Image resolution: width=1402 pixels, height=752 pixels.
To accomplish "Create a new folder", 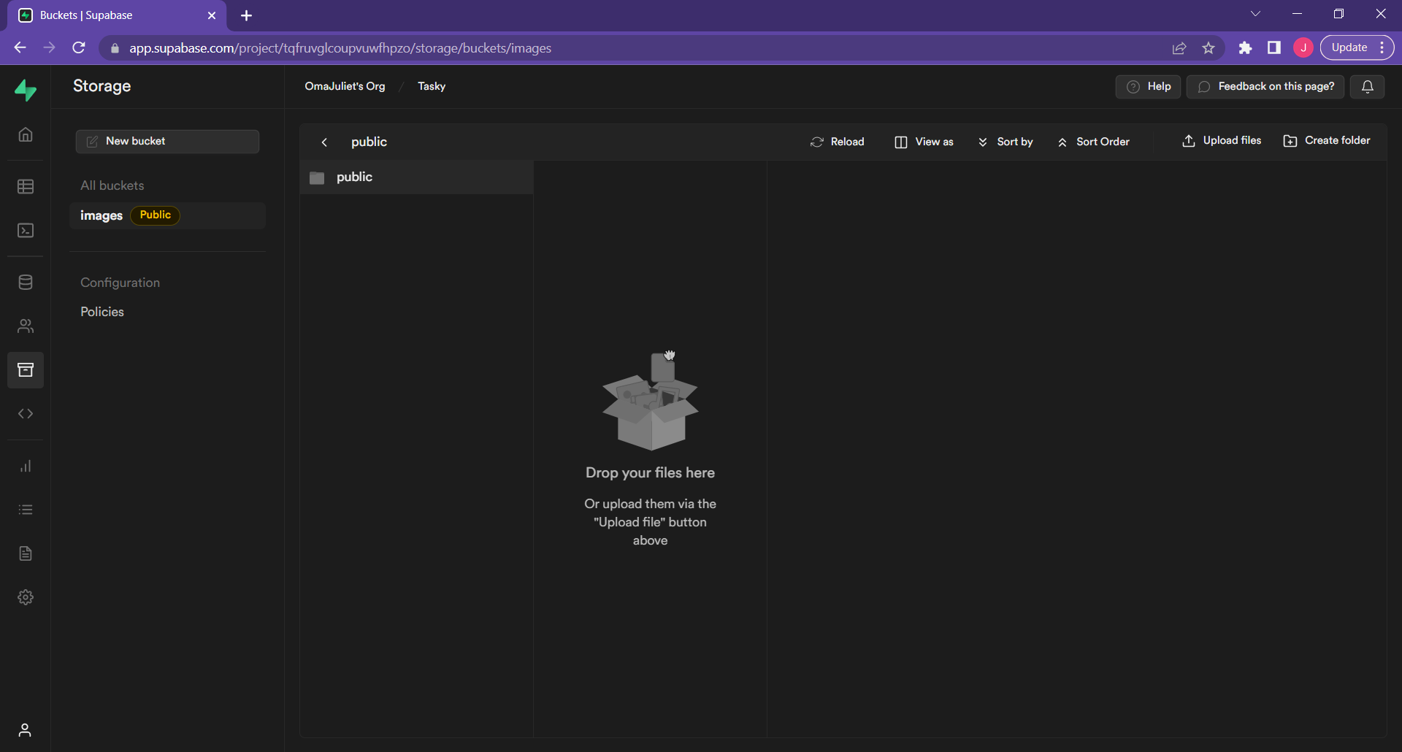I will tap(1327, 141).
